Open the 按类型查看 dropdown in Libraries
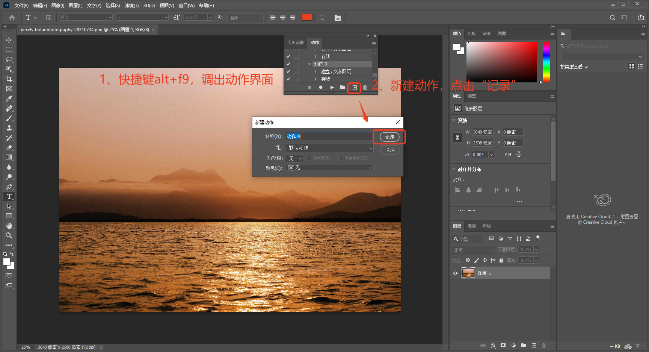 pyautogui.click(x=574, y=67)
